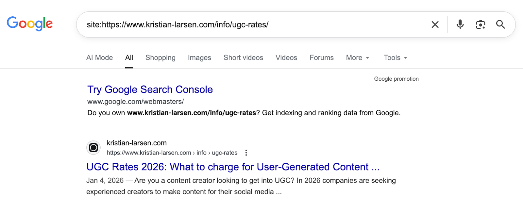
Task: Click the kristian-larsen.com site favicon
Action: (x=93, y=148)
